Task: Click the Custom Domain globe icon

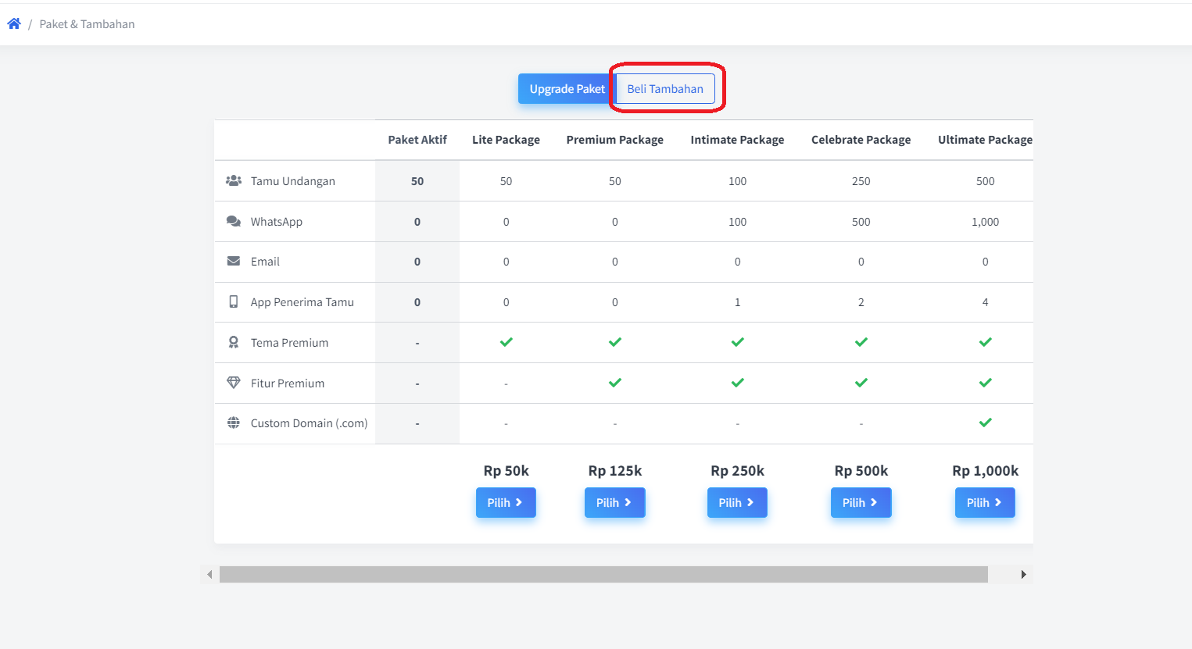Action: (234, 423)
